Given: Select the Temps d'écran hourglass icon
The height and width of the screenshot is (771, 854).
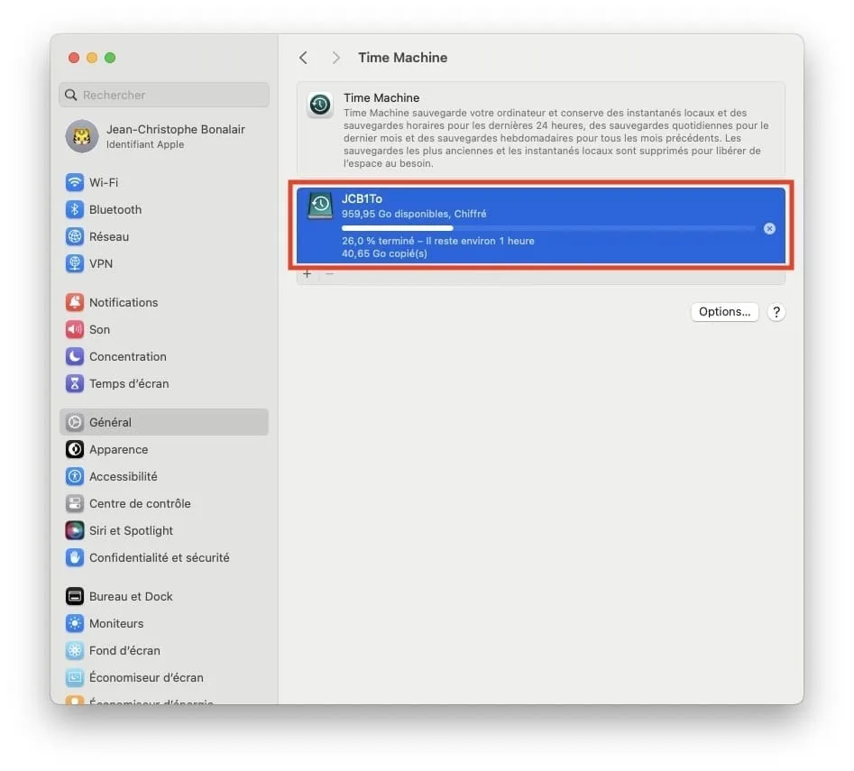Looking at the screenshot, I should [x=75, y=383].
